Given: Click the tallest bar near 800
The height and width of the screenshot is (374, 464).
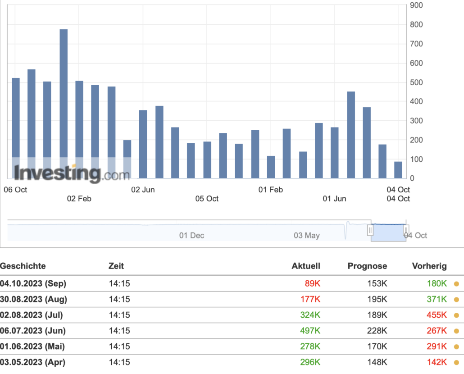Looking at the screenshot, I should 64,104.
